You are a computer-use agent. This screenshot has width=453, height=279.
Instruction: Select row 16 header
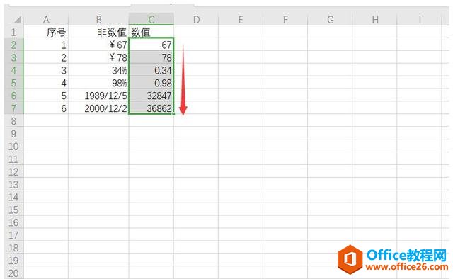tap(13, 222)
